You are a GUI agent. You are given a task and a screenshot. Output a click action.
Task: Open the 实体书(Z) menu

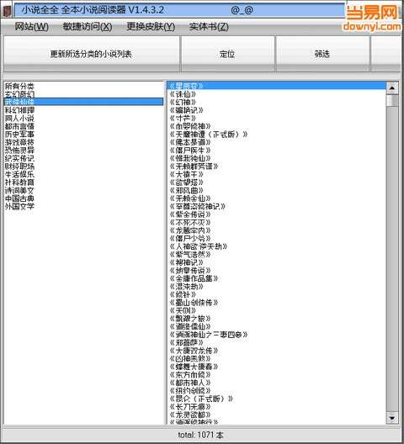click(209, 27)
